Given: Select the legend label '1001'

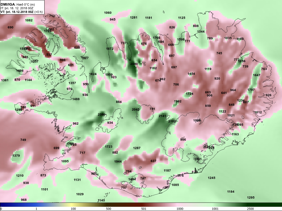Looking at the screenshot, I should (215, 209).
